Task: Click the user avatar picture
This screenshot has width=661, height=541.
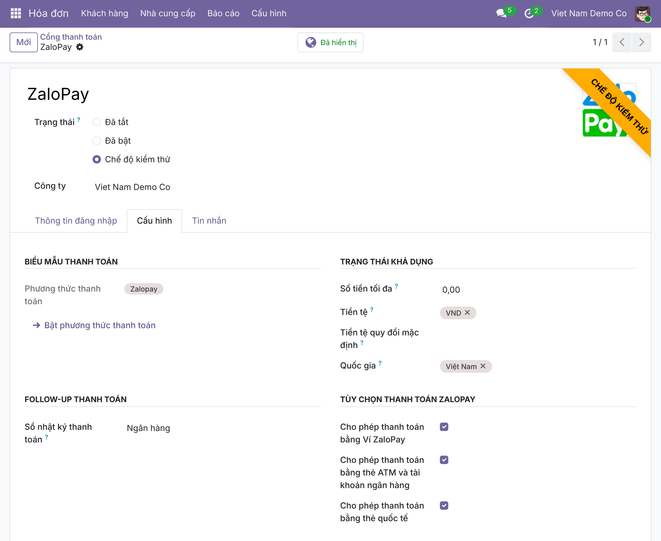Action: pyautogui.click(x=642, y=14)
